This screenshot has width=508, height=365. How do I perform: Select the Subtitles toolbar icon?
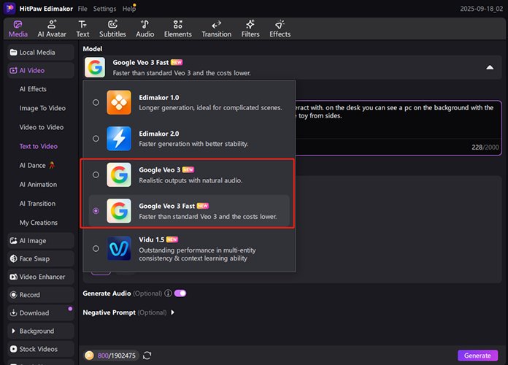(112, 28)
